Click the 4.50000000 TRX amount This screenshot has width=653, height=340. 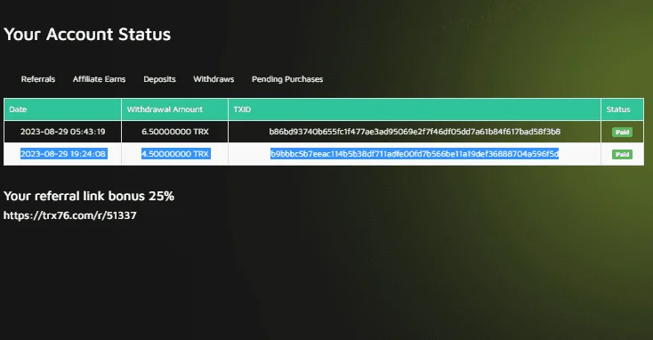coord(176,154)
